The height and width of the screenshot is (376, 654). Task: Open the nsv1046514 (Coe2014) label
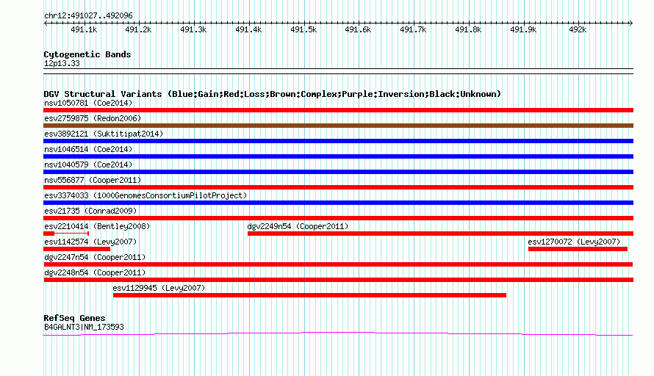tap(88, 149)
